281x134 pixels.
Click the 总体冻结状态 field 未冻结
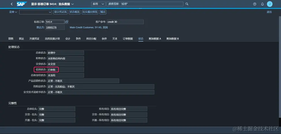[65, 75]
